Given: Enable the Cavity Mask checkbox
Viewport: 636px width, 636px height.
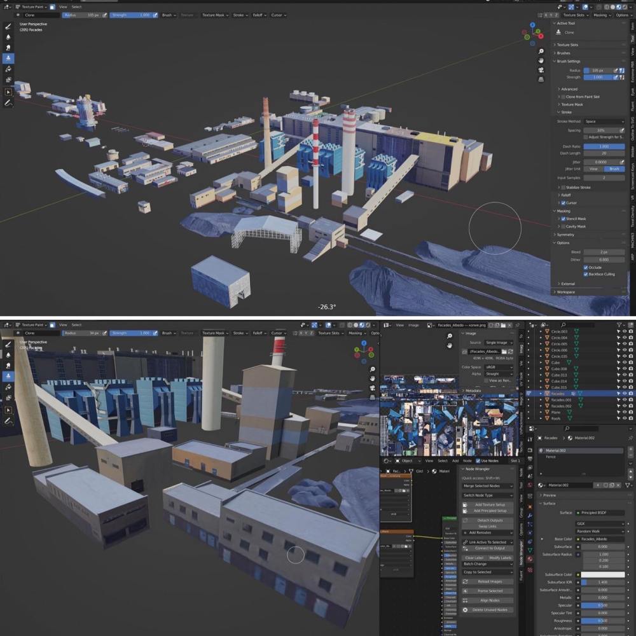Looking at the screenshot, I should (563, 226).
